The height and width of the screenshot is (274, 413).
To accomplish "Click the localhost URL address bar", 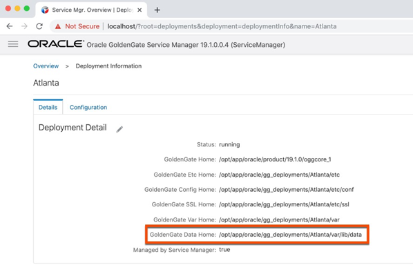I will point(222,26).
